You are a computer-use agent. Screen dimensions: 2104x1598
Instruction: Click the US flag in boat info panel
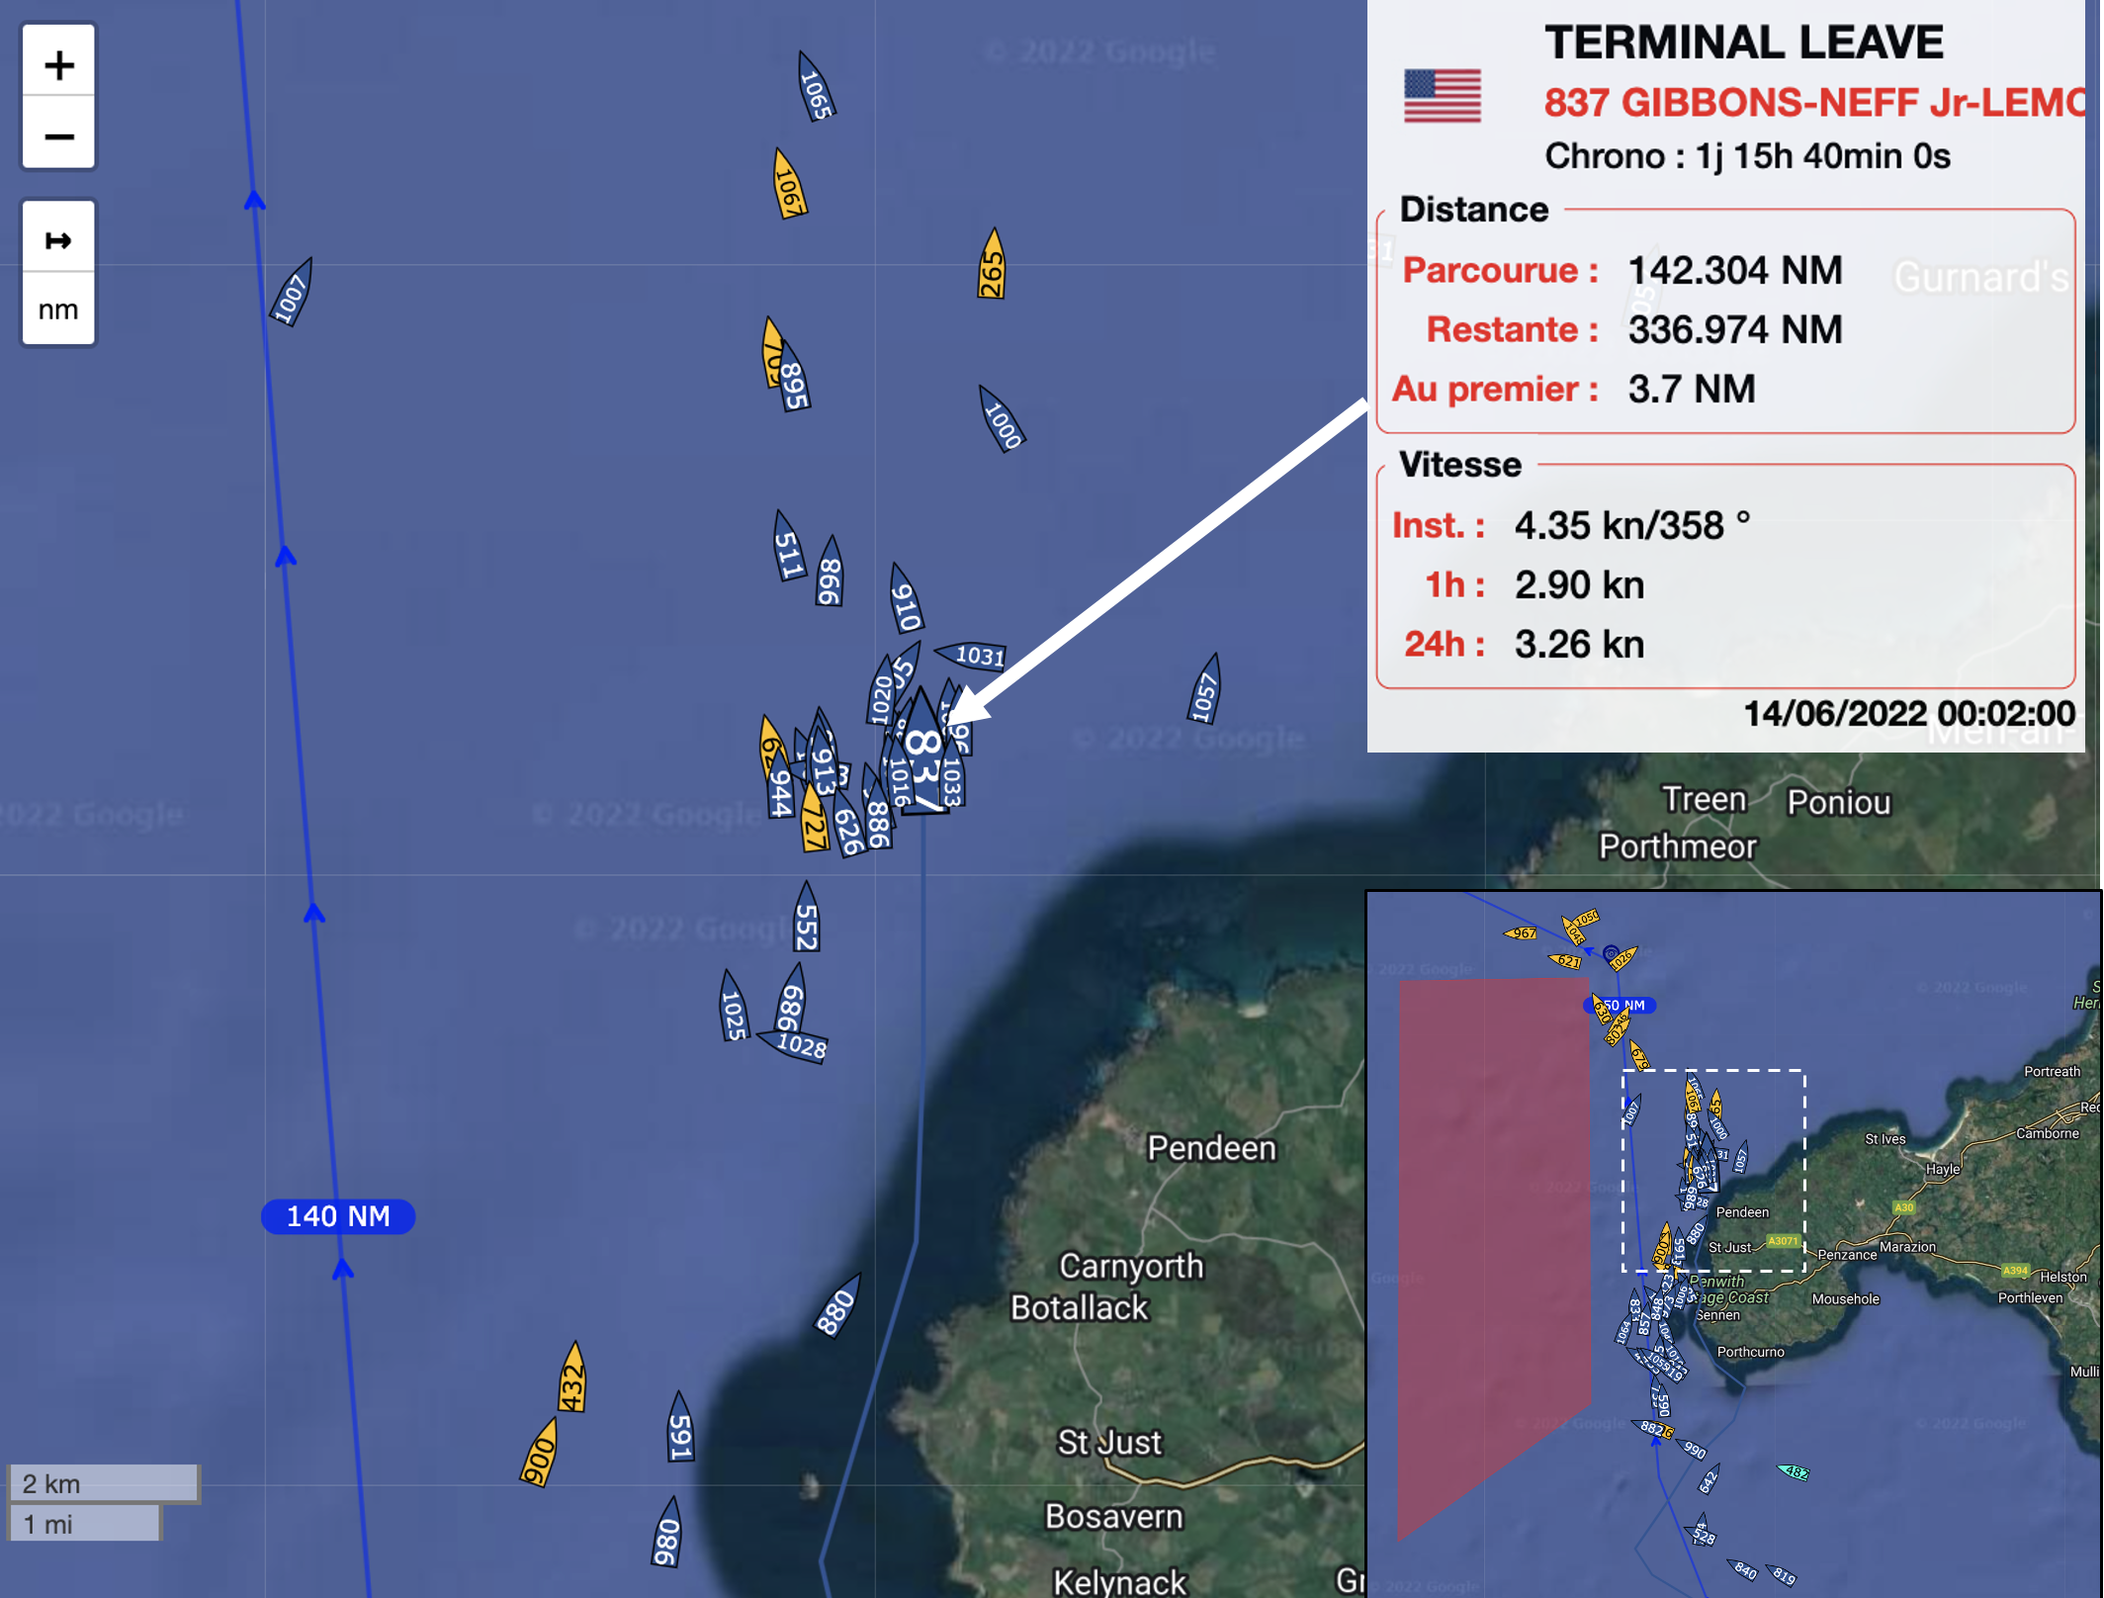click(1443, 97)
